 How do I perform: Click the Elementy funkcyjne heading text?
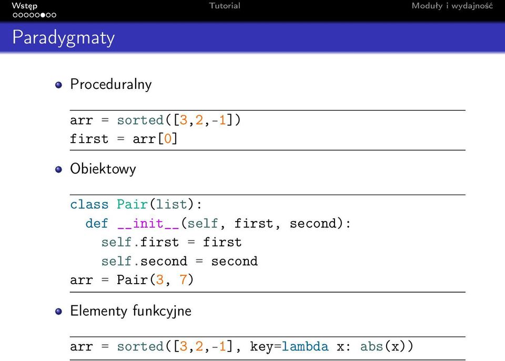131,311
